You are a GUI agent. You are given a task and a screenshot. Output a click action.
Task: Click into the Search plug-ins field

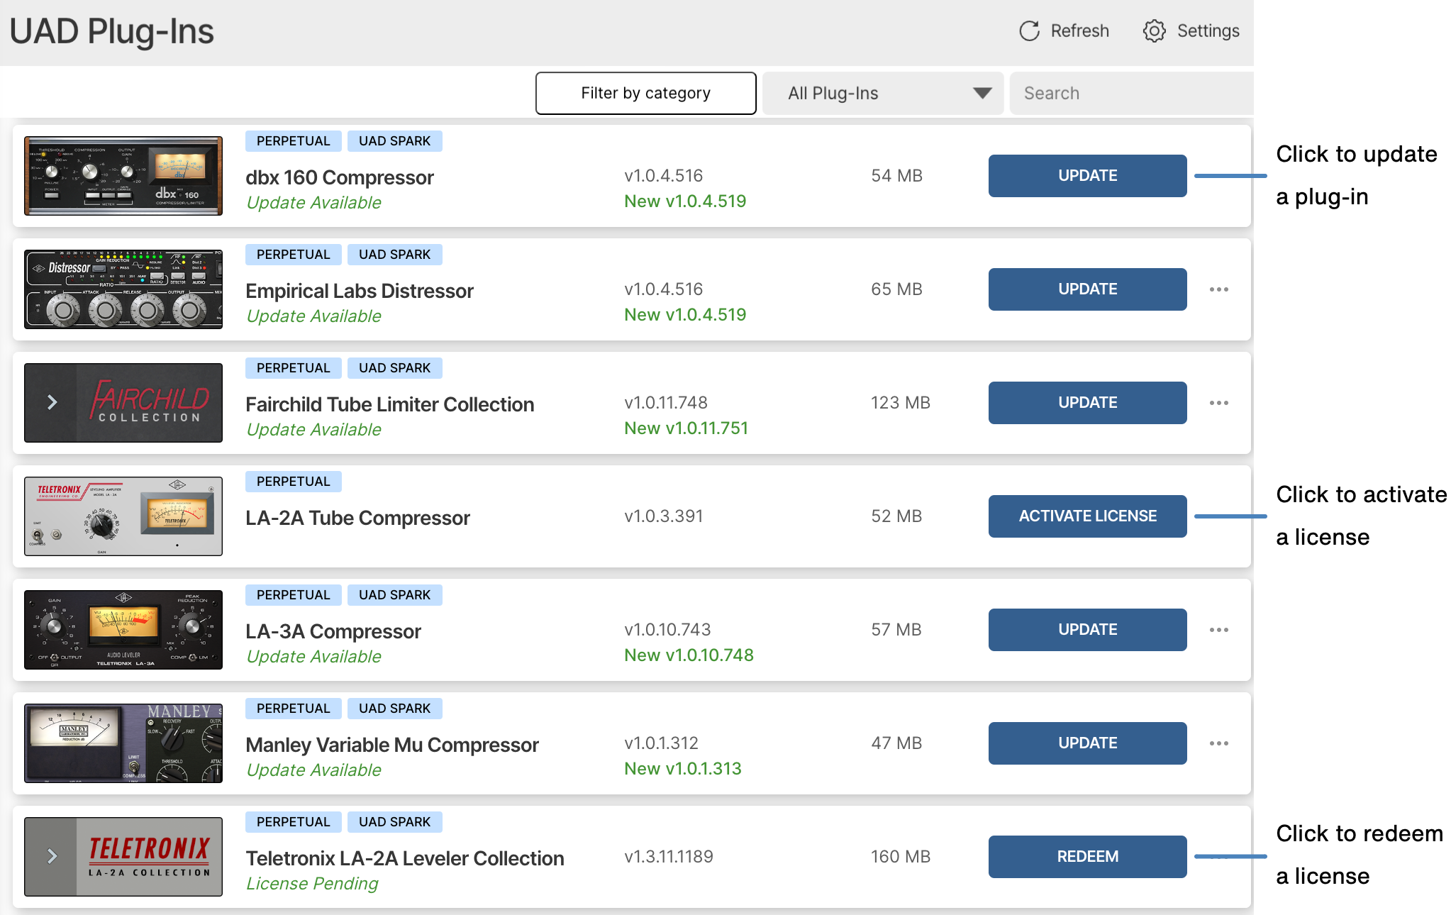[x=1131, y=93]
